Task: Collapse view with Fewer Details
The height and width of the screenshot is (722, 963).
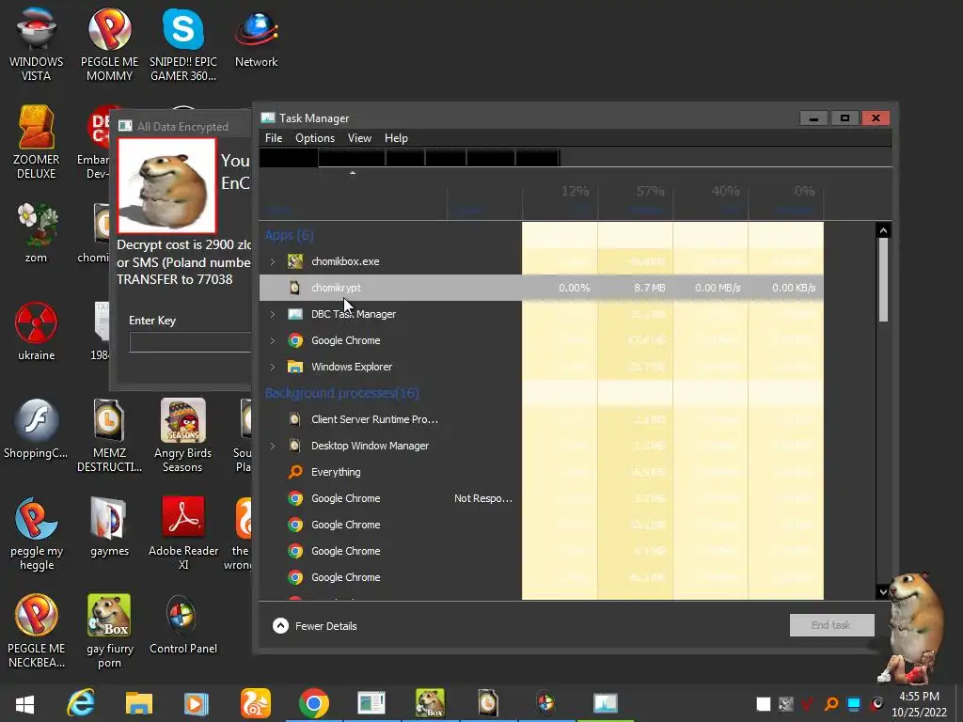Action: (x=315, y=626)
